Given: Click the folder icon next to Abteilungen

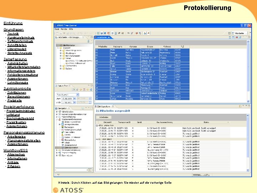Looking at the screenshot, I should coord(64,53).
